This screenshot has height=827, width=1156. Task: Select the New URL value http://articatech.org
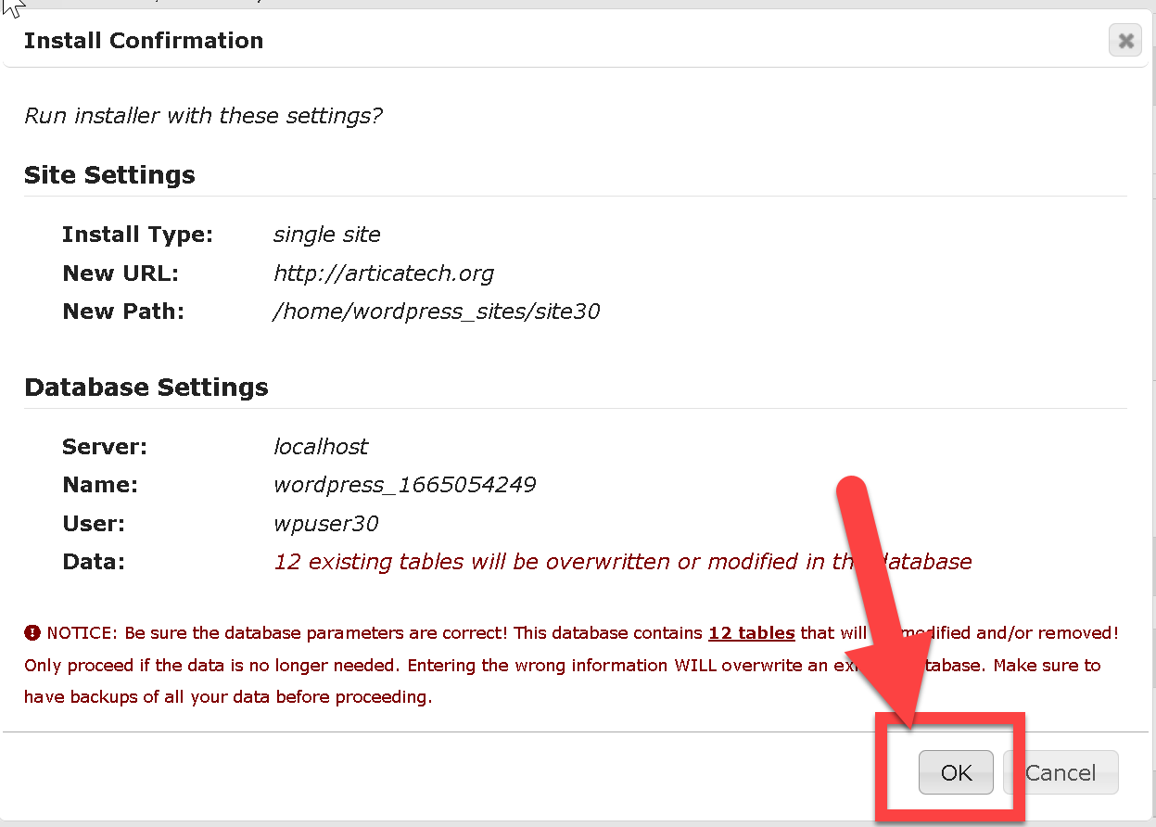point(383,274)
